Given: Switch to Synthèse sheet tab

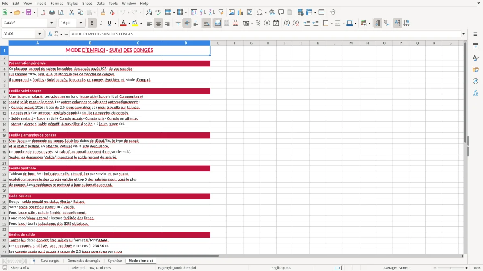Looking at the screenshot, I should (x=115, y=261).
